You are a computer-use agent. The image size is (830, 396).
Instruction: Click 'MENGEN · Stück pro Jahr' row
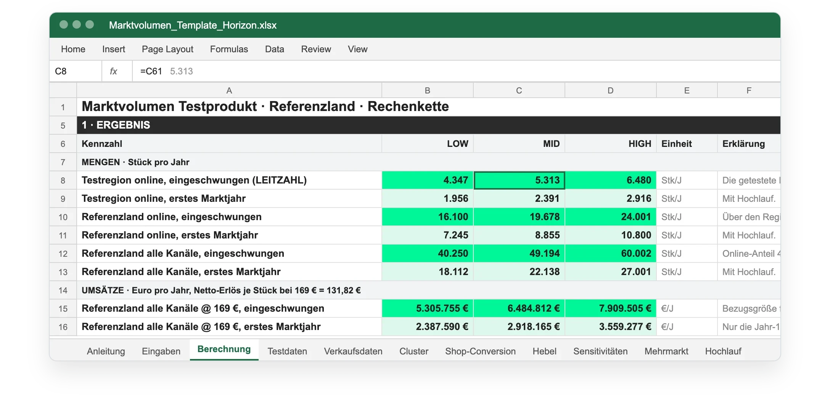point(428,162)
